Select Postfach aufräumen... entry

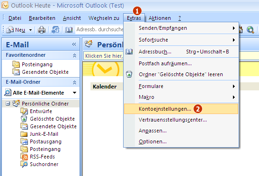pos(181,63)
